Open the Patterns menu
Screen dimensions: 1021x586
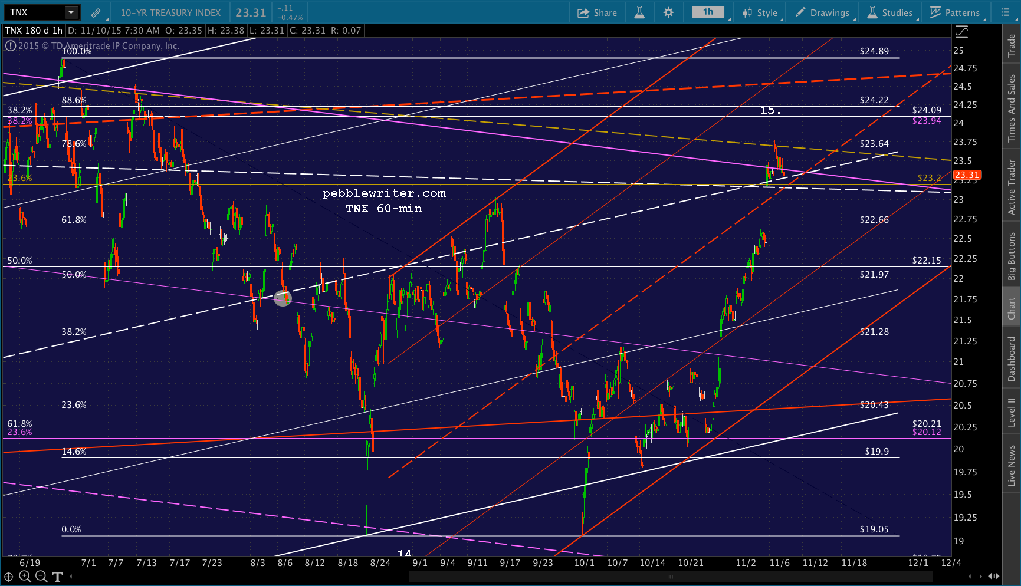(x=954, y=12)
